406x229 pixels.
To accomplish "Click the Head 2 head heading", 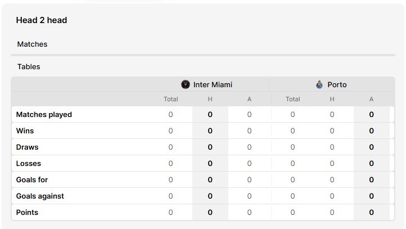I will 42,20.
